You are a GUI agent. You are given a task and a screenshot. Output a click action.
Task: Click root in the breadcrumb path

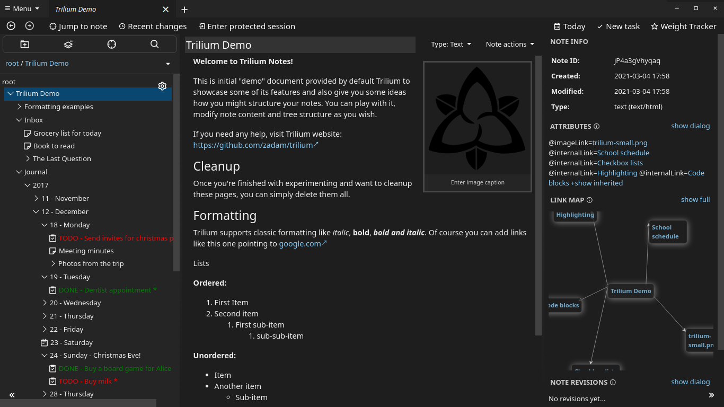click(x=12, y=63)
